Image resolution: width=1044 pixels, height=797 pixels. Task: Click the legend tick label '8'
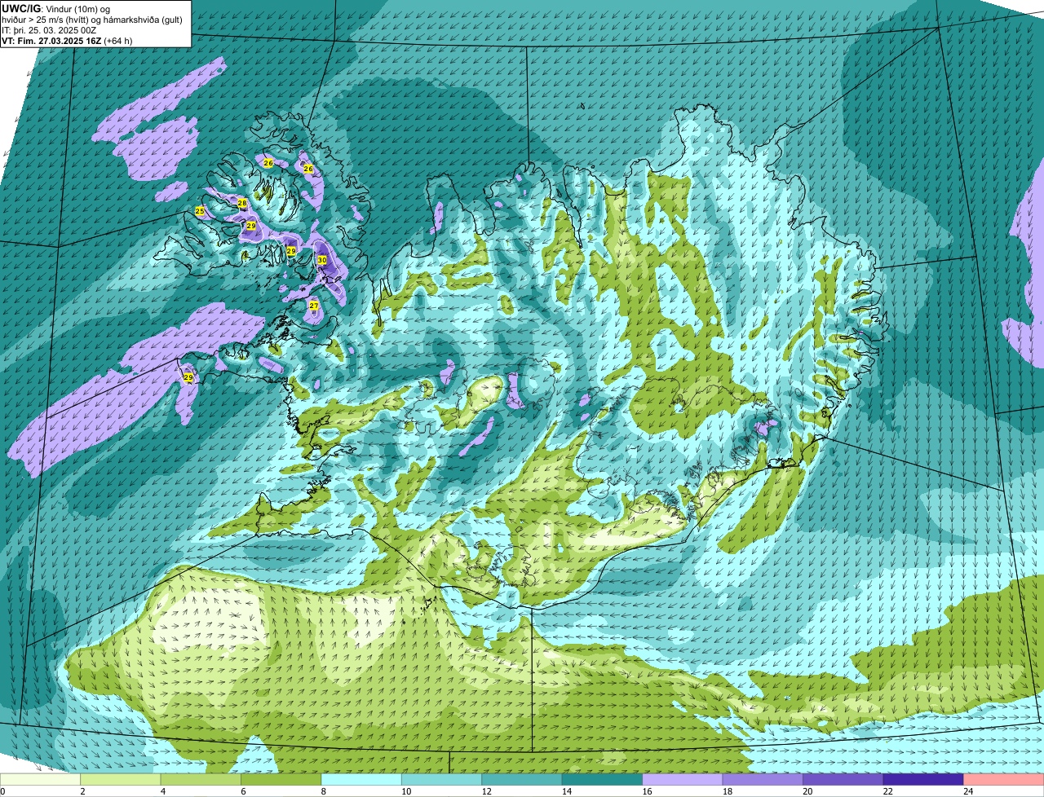click(323, 791)
